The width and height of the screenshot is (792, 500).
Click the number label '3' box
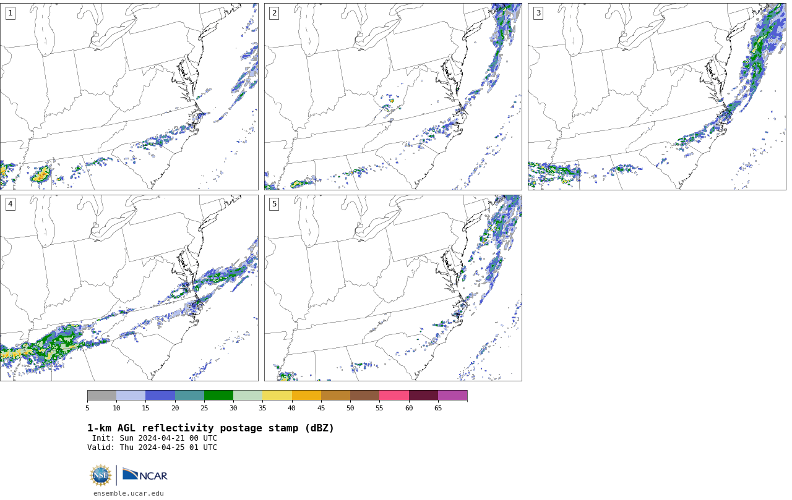tap(538, 13)
